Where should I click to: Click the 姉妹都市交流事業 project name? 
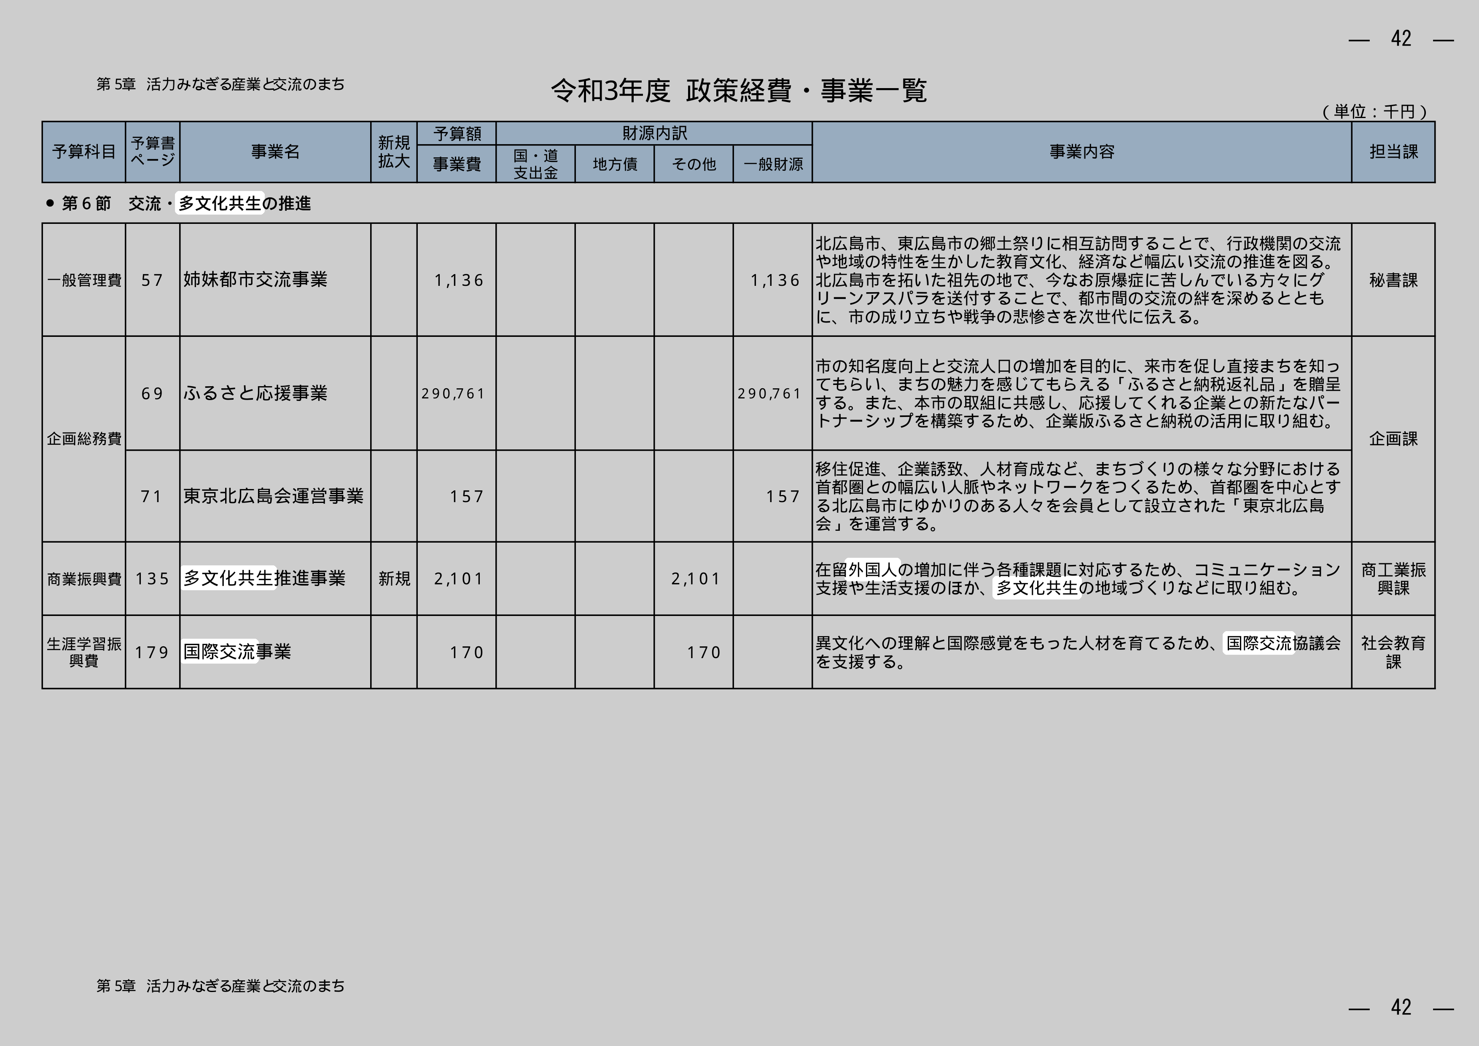click(x=255, y=280)
